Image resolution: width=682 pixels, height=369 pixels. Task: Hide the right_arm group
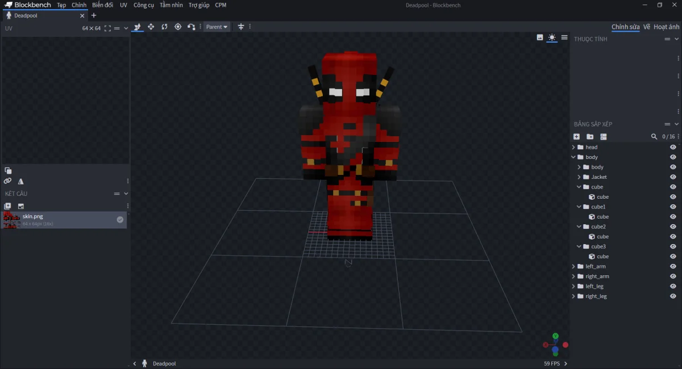[673, 276]
